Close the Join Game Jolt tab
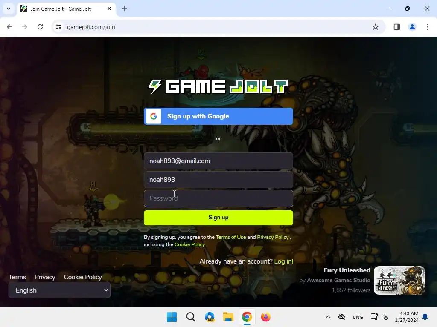The image size is (437, 327). coord(109,9)
